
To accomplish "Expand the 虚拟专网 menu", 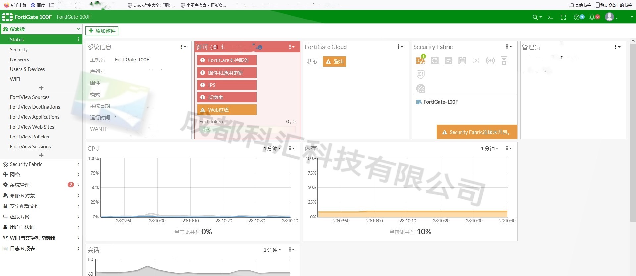I will [41, 217].
